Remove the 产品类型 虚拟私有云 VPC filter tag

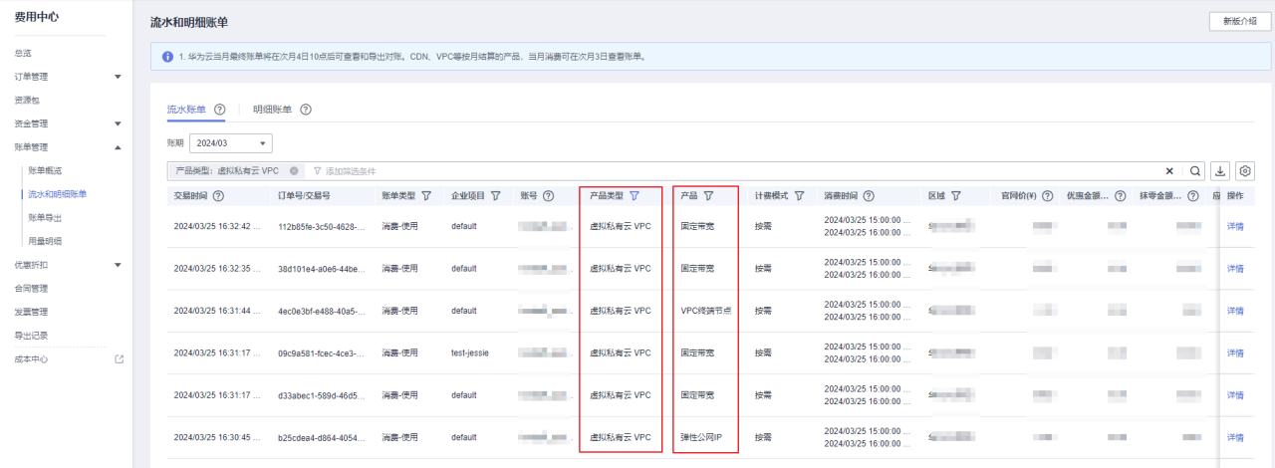(294, 170)
